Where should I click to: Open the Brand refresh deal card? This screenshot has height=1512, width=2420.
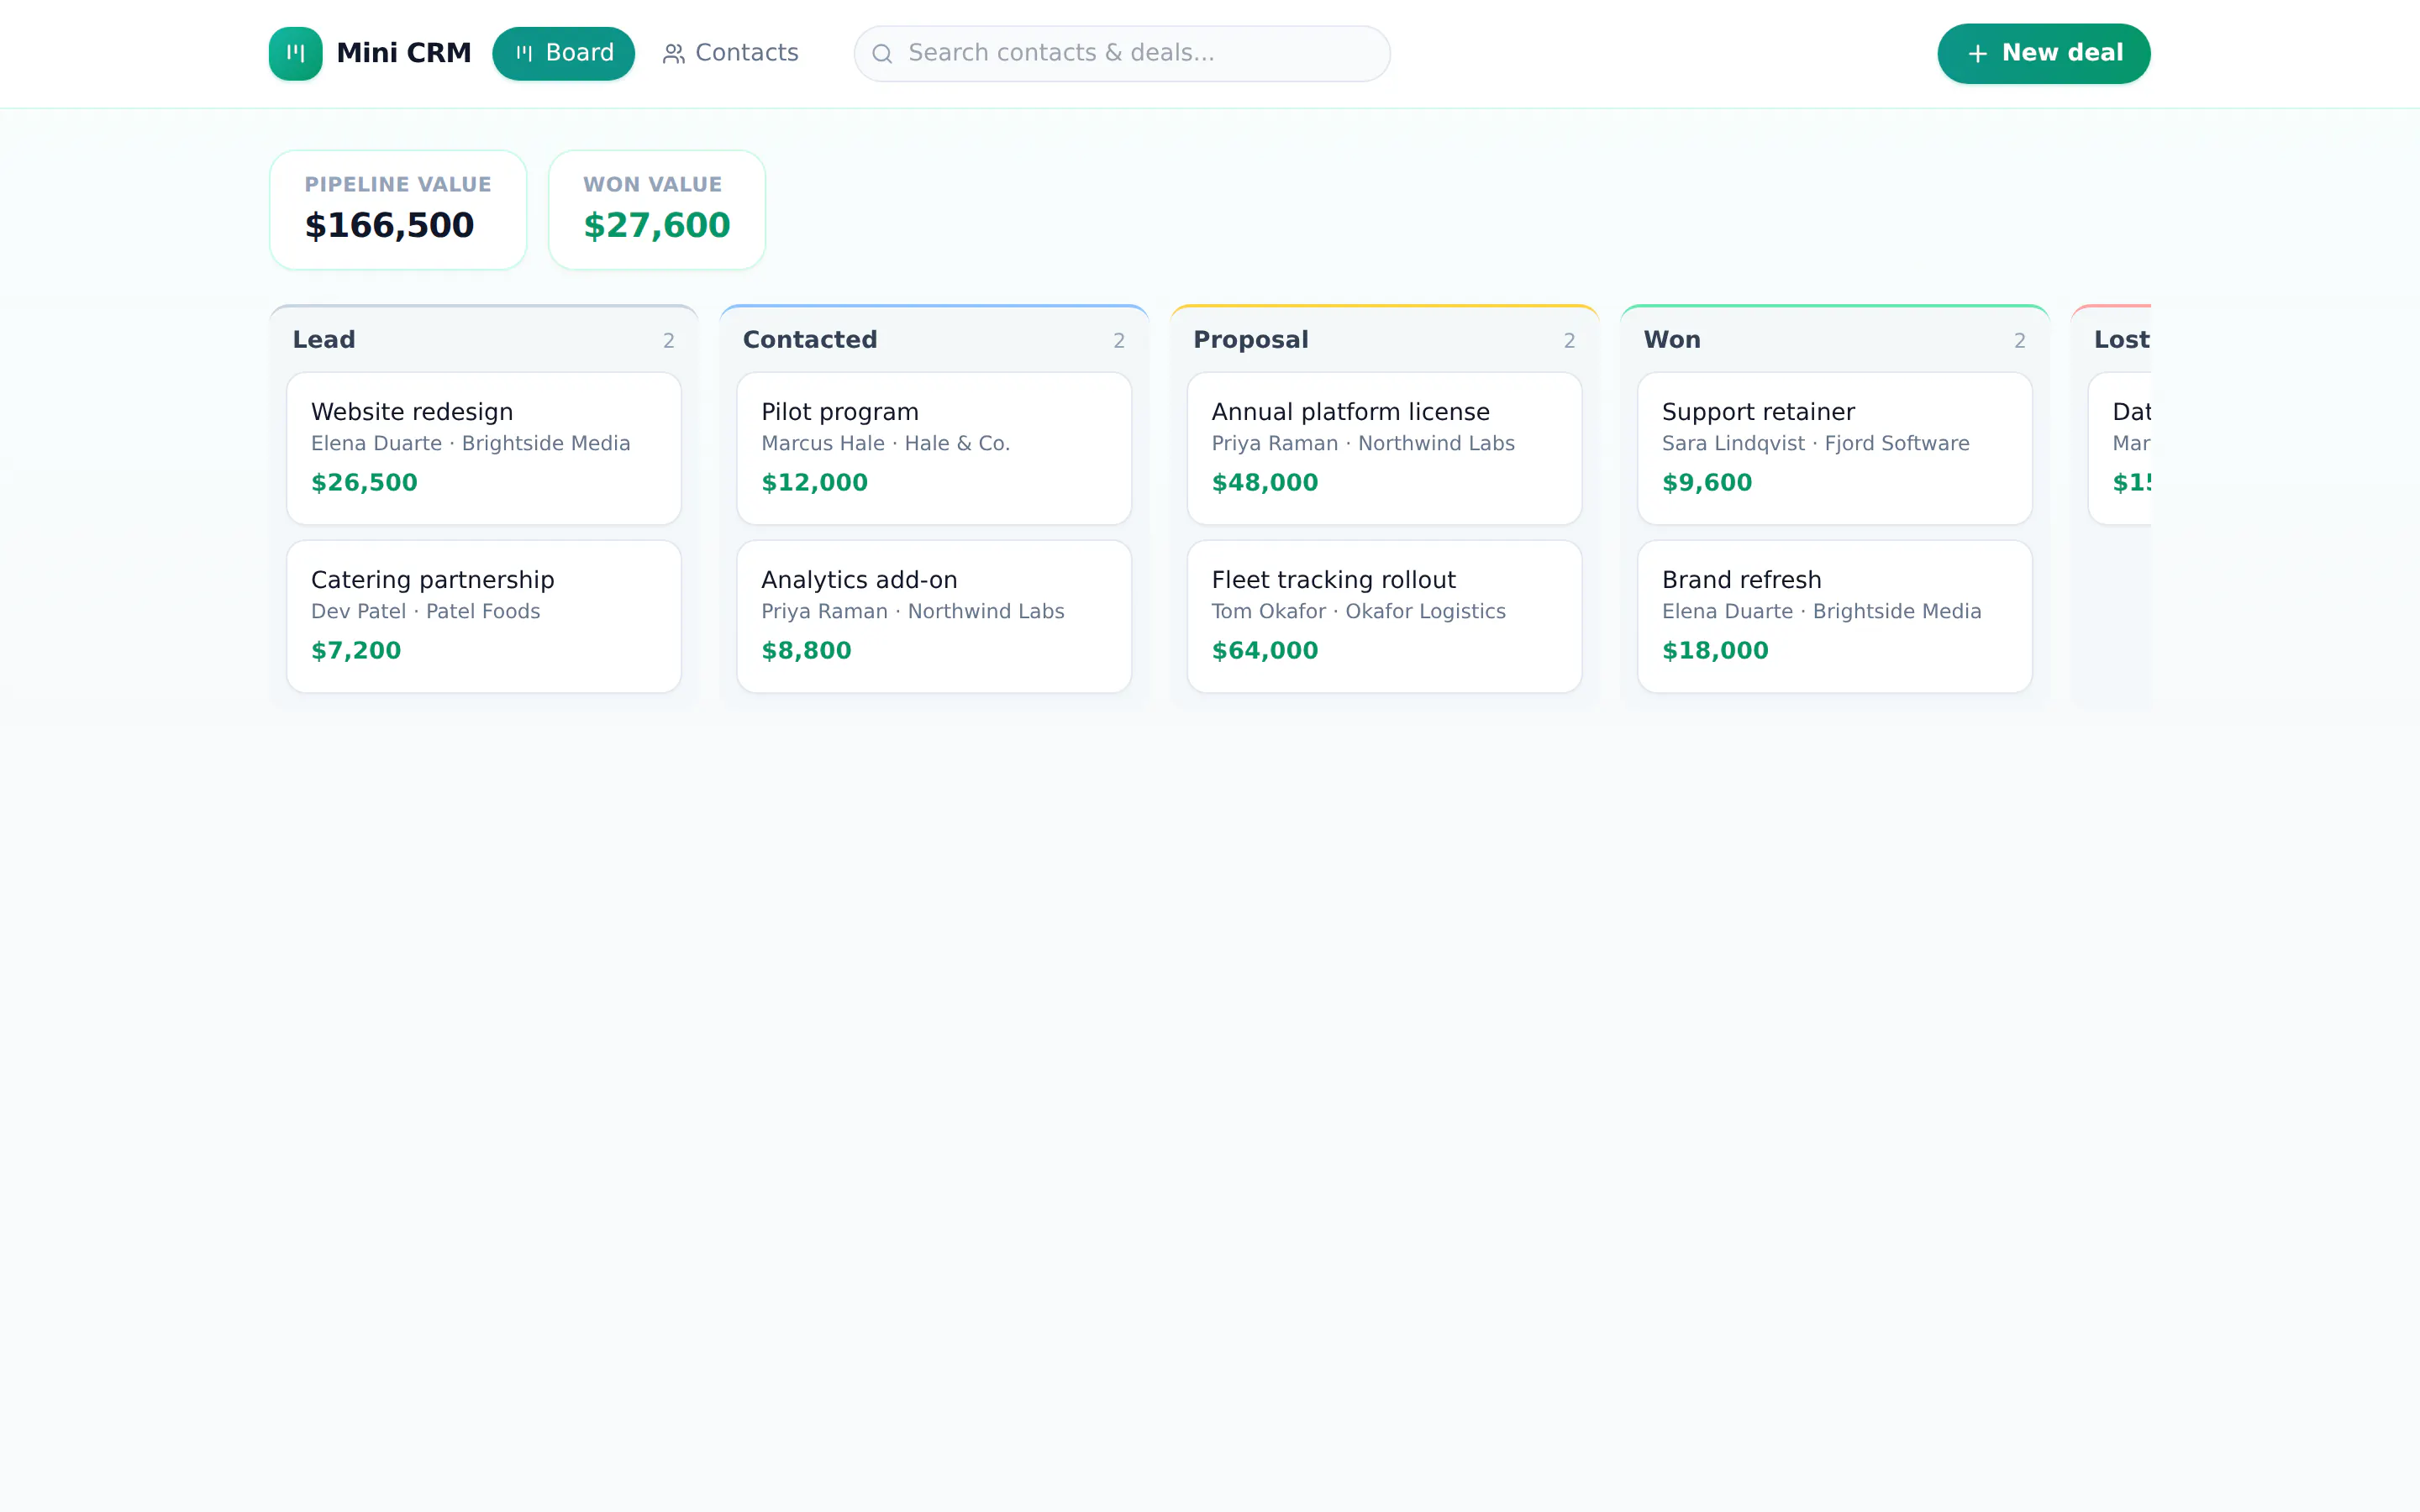[x=1834, y=617]
